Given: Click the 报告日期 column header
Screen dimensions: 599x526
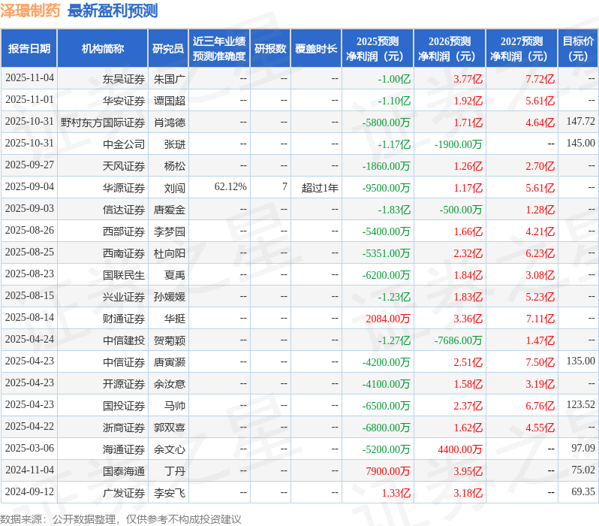Looking at the screenshot, I should pyautogui.click(x=29, y=49).
